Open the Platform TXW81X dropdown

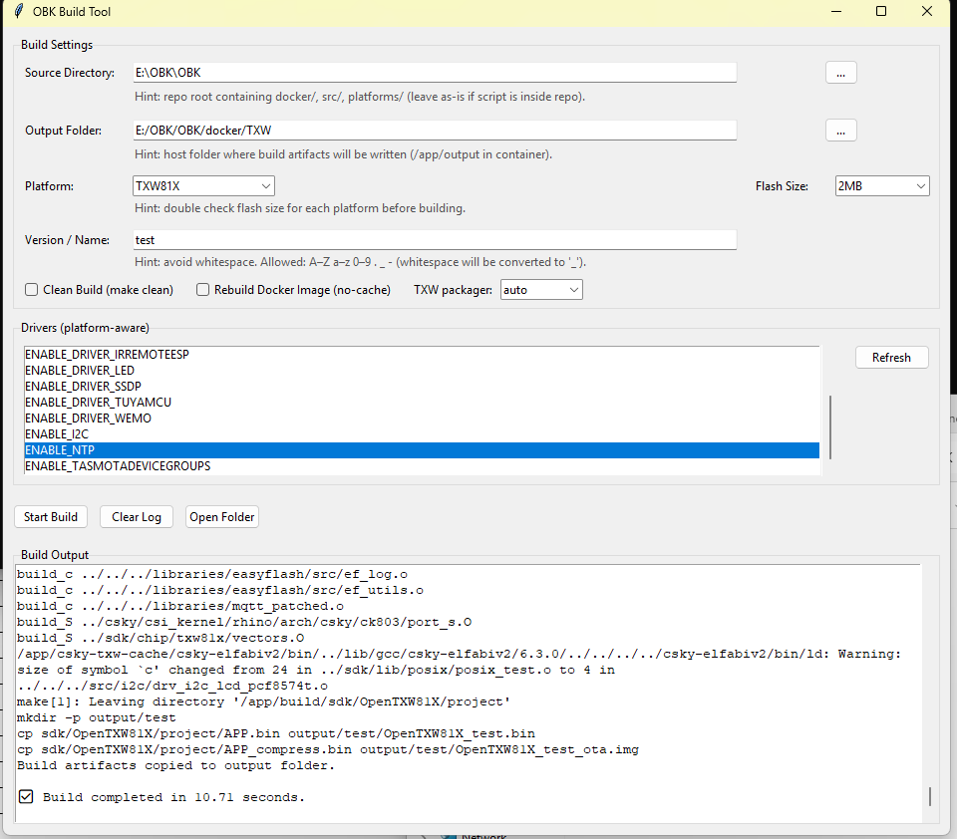pyautogui.click(x=203, y=186)
